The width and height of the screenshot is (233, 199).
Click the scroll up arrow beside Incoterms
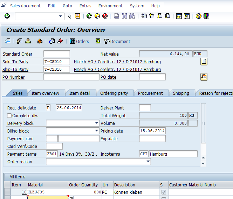(203, 158)
